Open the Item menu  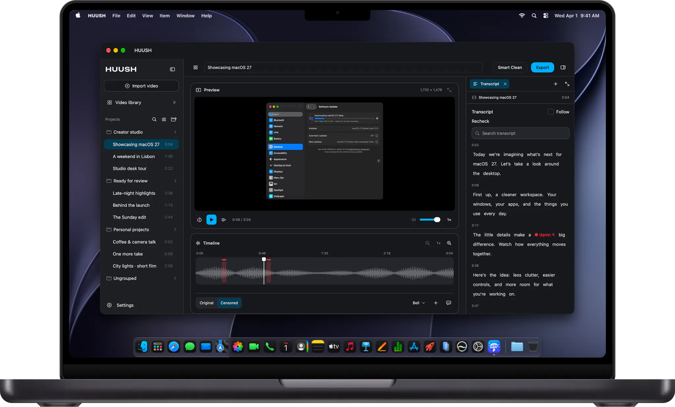click(164, 15)
